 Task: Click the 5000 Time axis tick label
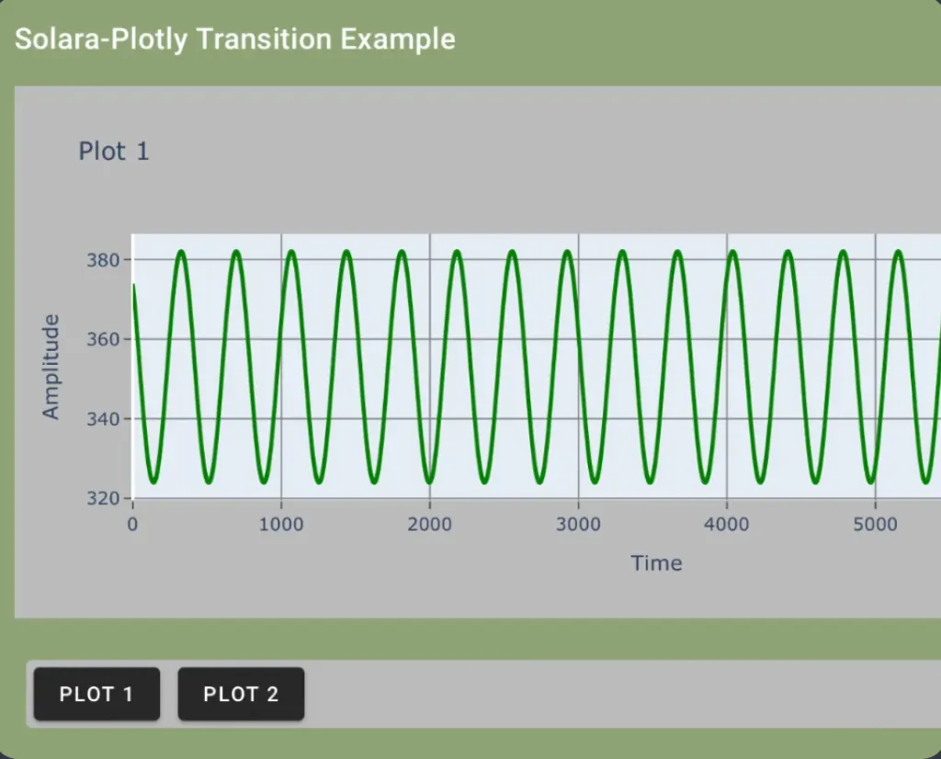(x=875, y=525)
